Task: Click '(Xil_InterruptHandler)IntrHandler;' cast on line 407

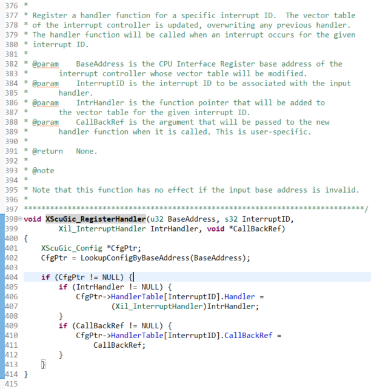Action: pyautogui.click(x=185, y=307)
